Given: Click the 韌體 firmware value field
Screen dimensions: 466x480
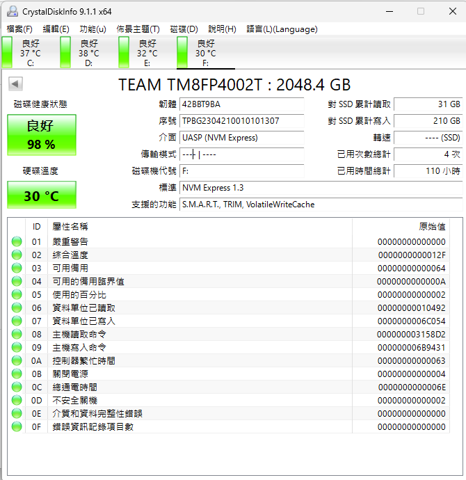Looking at the screenshot, I should click(x=241, y=104).
